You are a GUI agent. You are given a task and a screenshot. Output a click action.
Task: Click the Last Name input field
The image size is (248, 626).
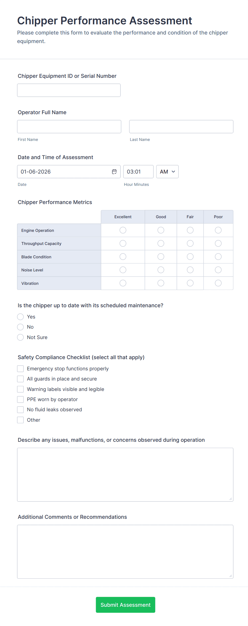point(181,127)
